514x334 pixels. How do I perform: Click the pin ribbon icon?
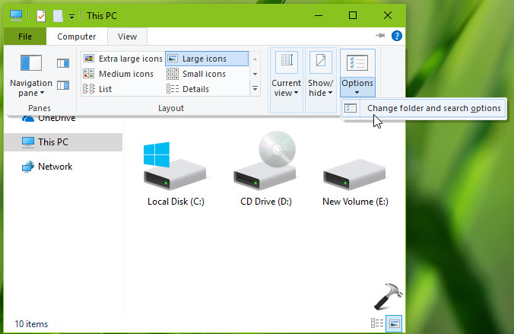pos(380,36)
